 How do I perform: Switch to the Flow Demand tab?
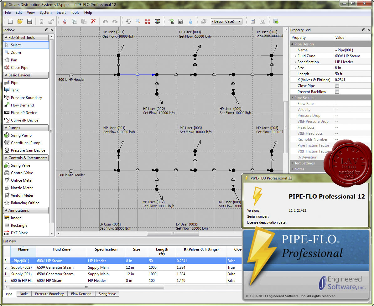coord(81,294)
